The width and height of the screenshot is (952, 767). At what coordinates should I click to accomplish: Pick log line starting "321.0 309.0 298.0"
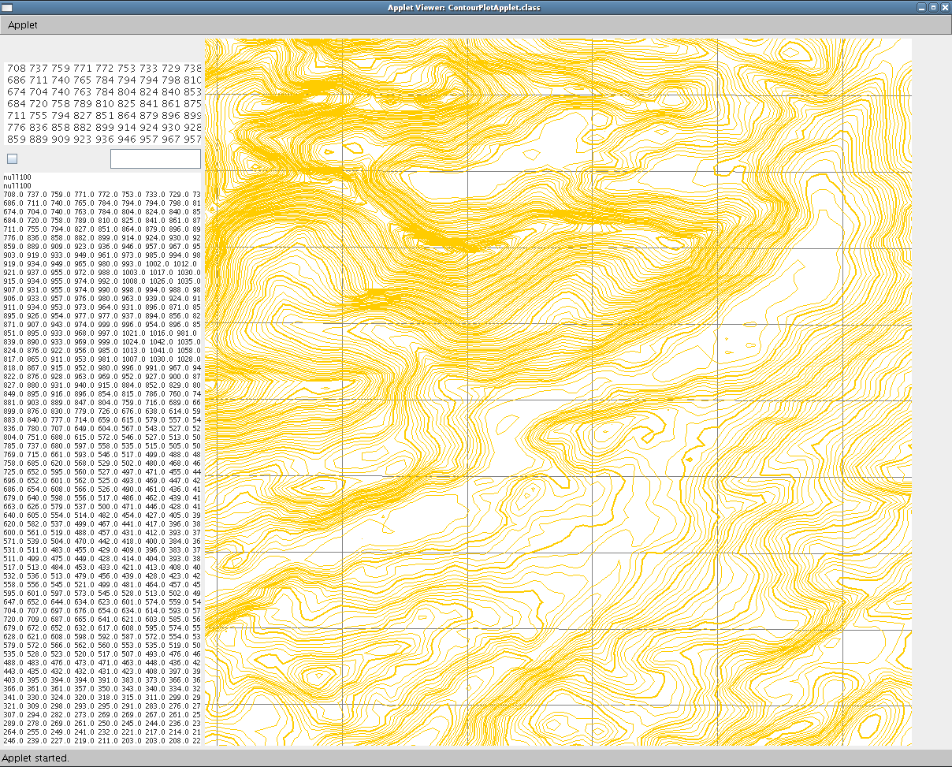(102, 706)
